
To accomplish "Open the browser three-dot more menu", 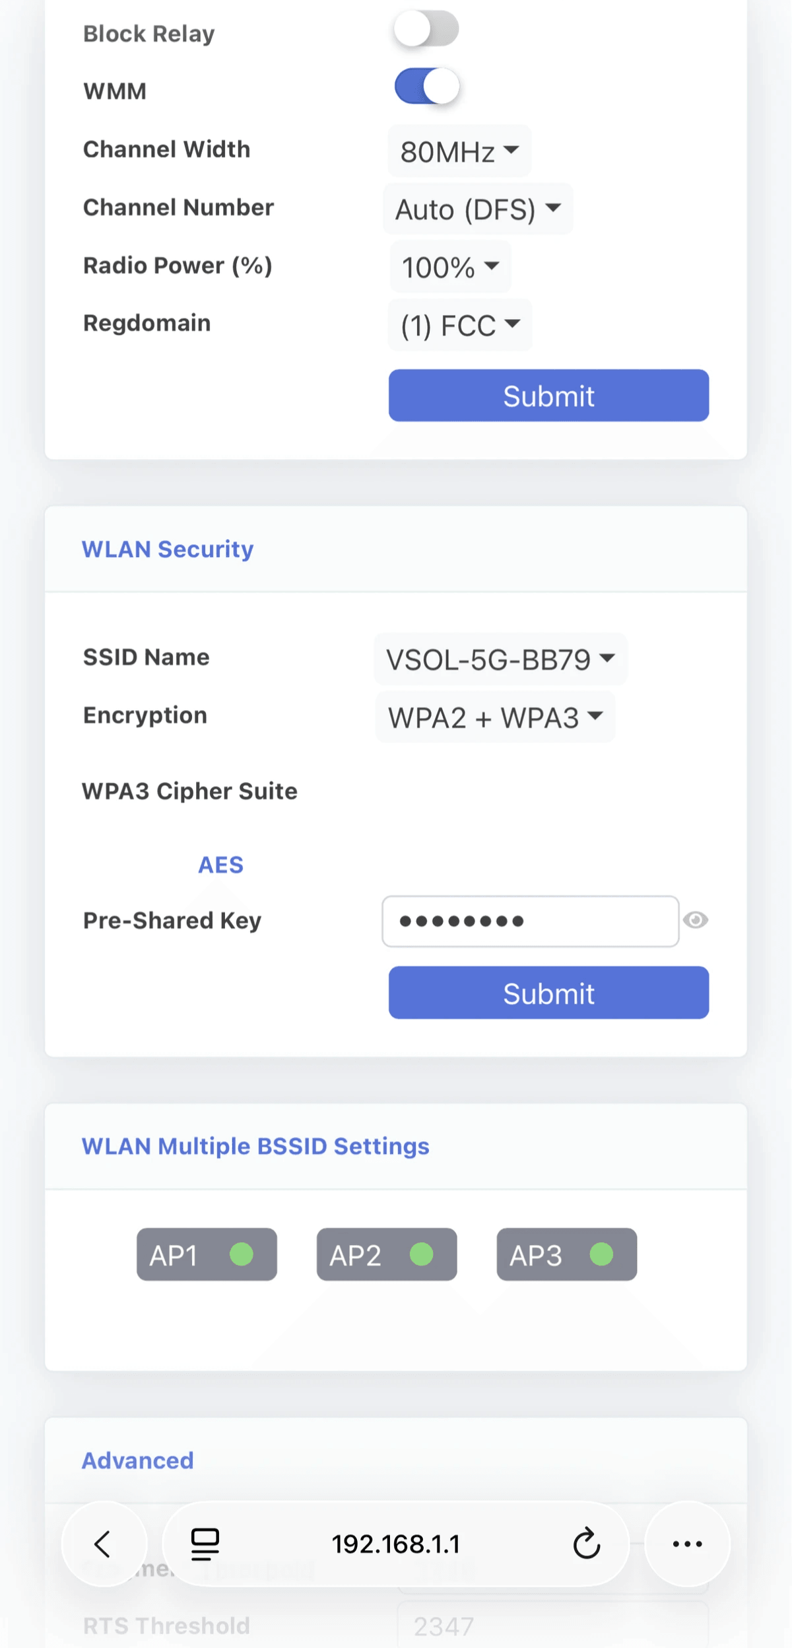I will [x=687, y=1544].
